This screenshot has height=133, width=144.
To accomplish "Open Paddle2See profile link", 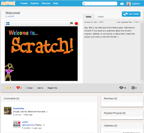I will [x=19, y=109].
